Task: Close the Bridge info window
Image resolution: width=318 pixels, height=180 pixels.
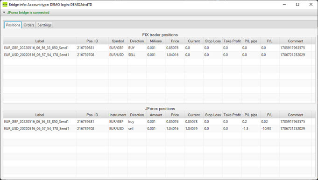Action: 311,5
